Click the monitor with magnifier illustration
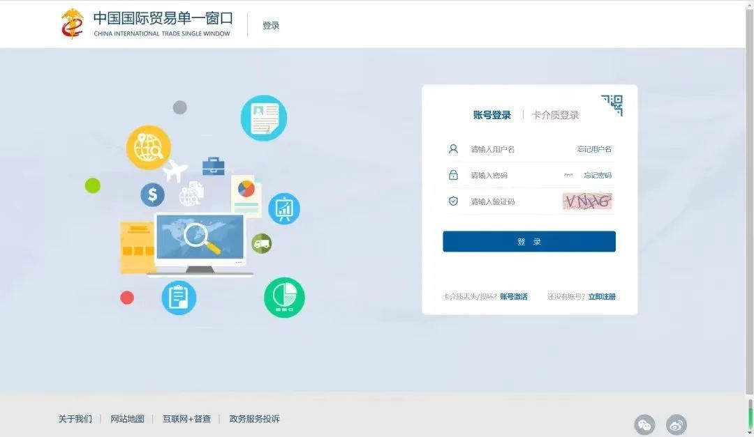The height and width of the screenshot is (437, 754). pyautogui.click(x=200, y=245)
